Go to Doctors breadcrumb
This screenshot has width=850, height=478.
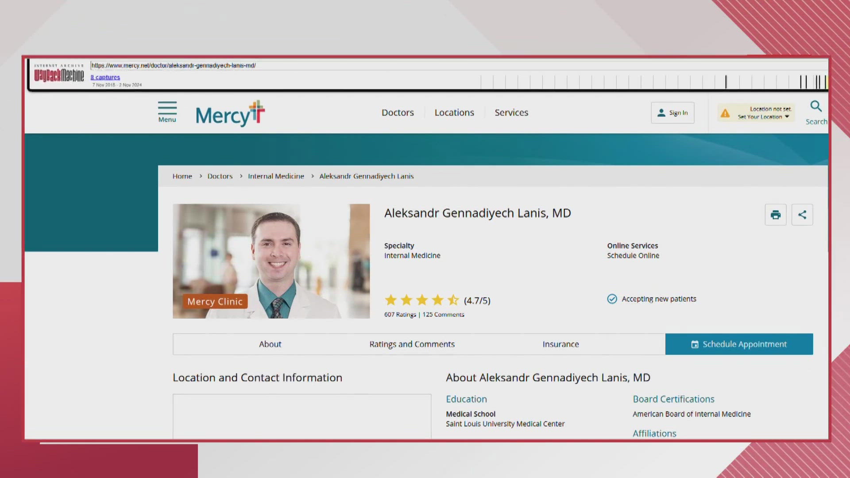pyautogui.click(x=220, y=176)
